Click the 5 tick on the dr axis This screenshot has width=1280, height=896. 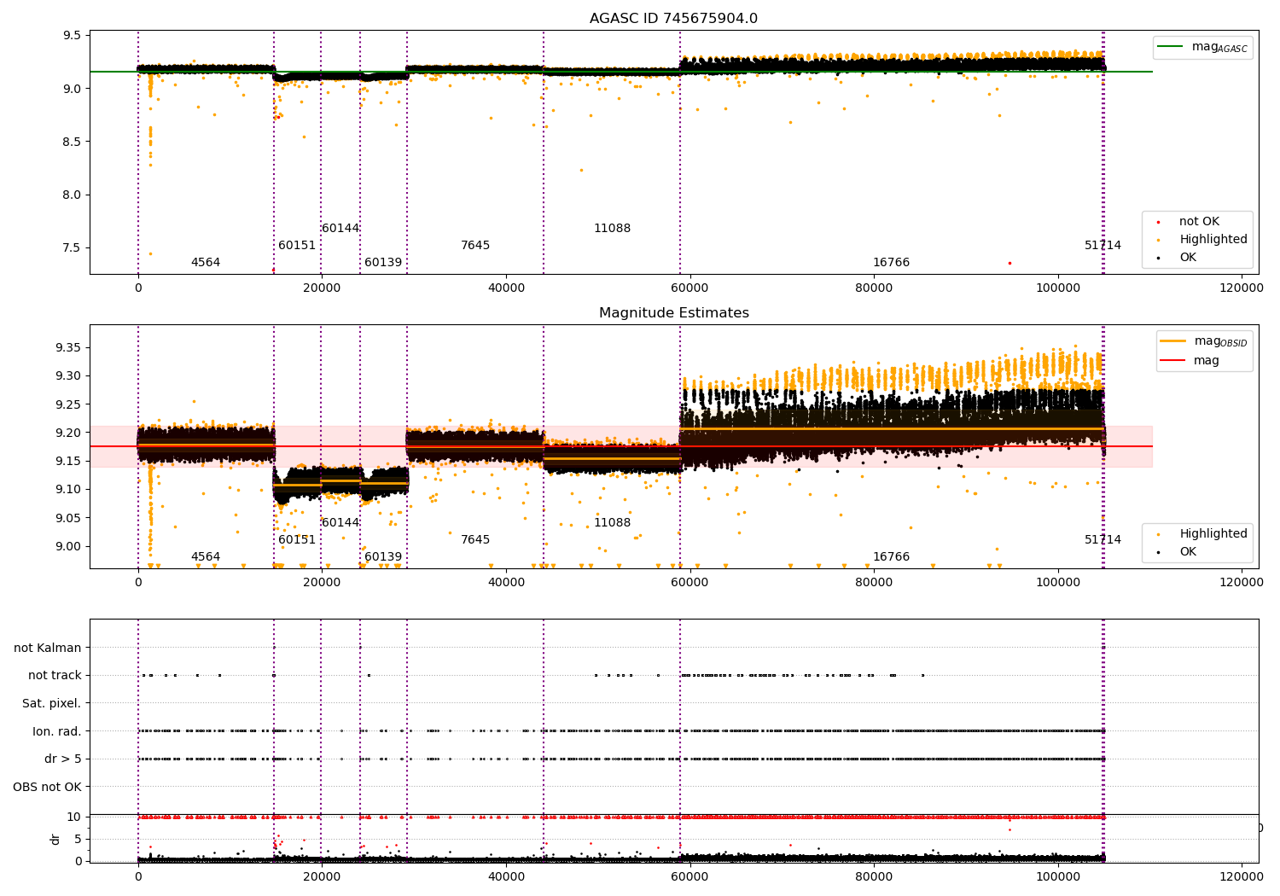[x=78, y=839]
